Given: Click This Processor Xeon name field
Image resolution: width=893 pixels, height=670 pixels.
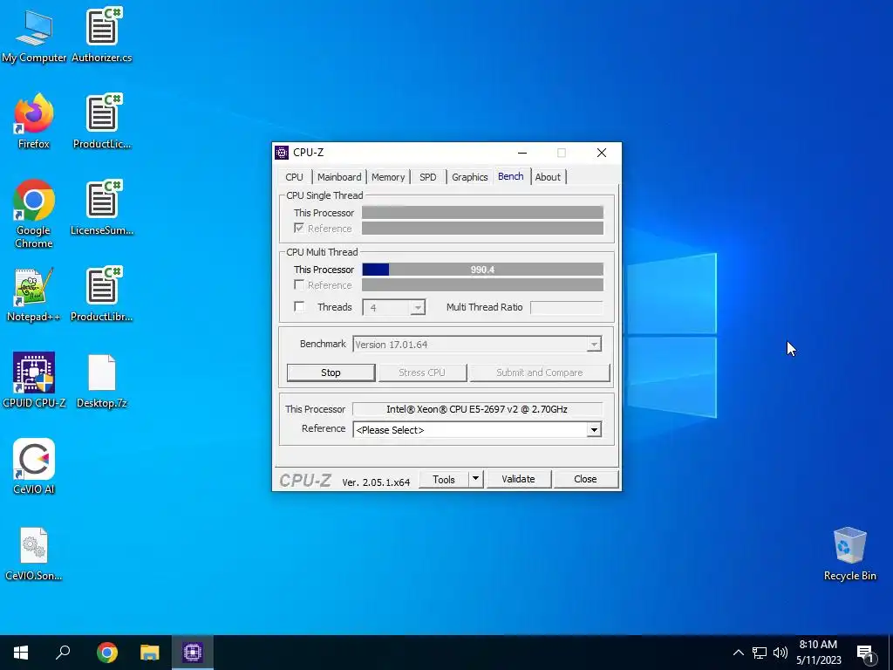Looking at the screenshot, I should point(477,409).
